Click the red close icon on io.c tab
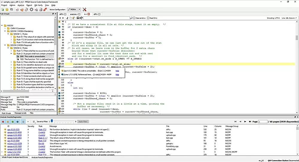Screen dimensions: 299x162 [89, 14]
